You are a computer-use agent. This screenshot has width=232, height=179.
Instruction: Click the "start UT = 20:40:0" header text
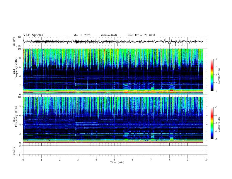click(x=141, y=35)
